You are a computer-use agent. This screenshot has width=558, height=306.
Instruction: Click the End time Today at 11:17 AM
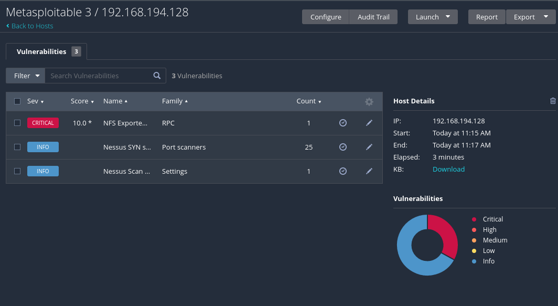point(462,145)
